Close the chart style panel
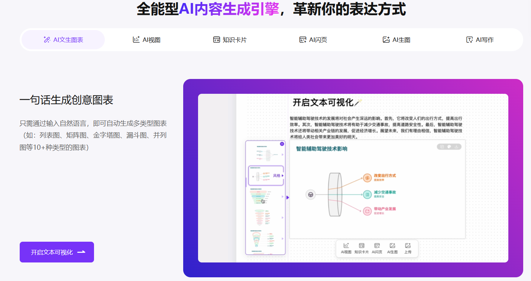Screen dimensions: 531x281 click(282, 144)
